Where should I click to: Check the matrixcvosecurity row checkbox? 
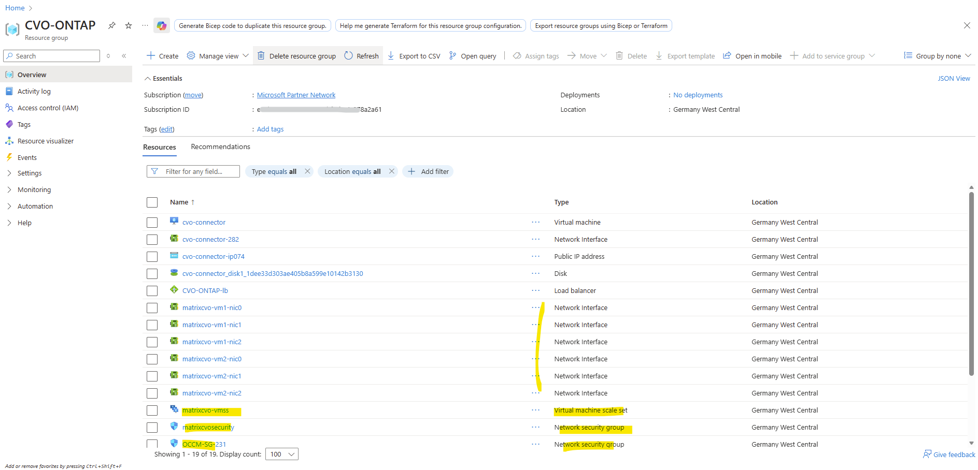[x=152, y=428]
